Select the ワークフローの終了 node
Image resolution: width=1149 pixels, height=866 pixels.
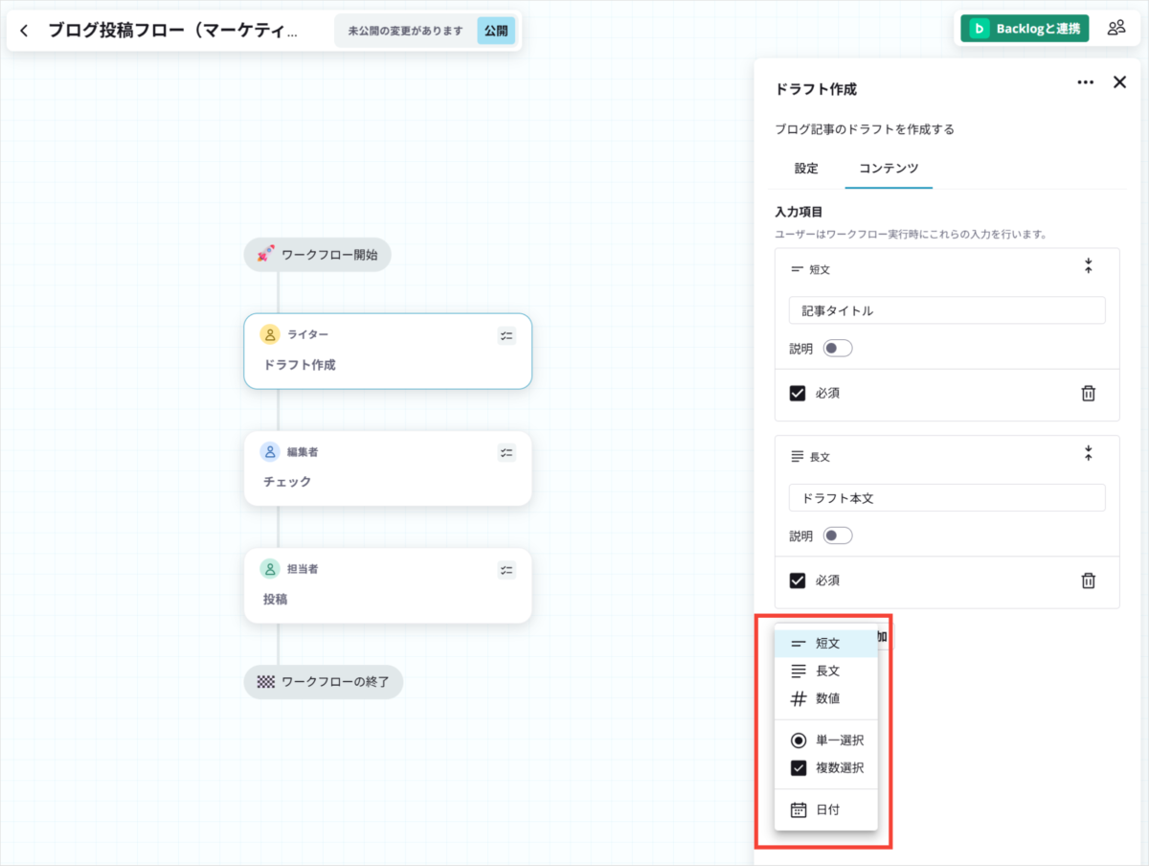click(324, 682)
